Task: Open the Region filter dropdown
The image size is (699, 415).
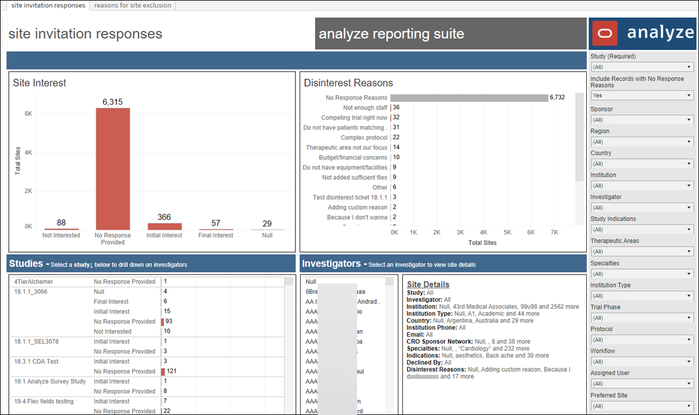Action: point(642,141)
